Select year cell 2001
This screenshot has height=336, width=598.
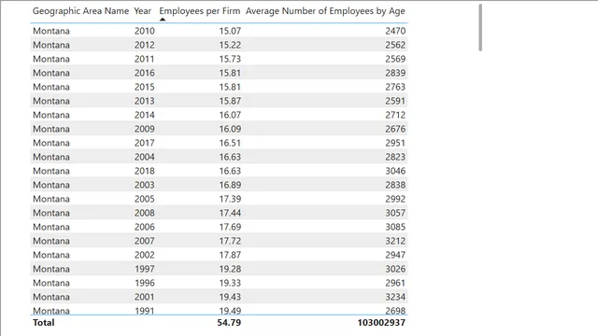click(x=145, y=297)
